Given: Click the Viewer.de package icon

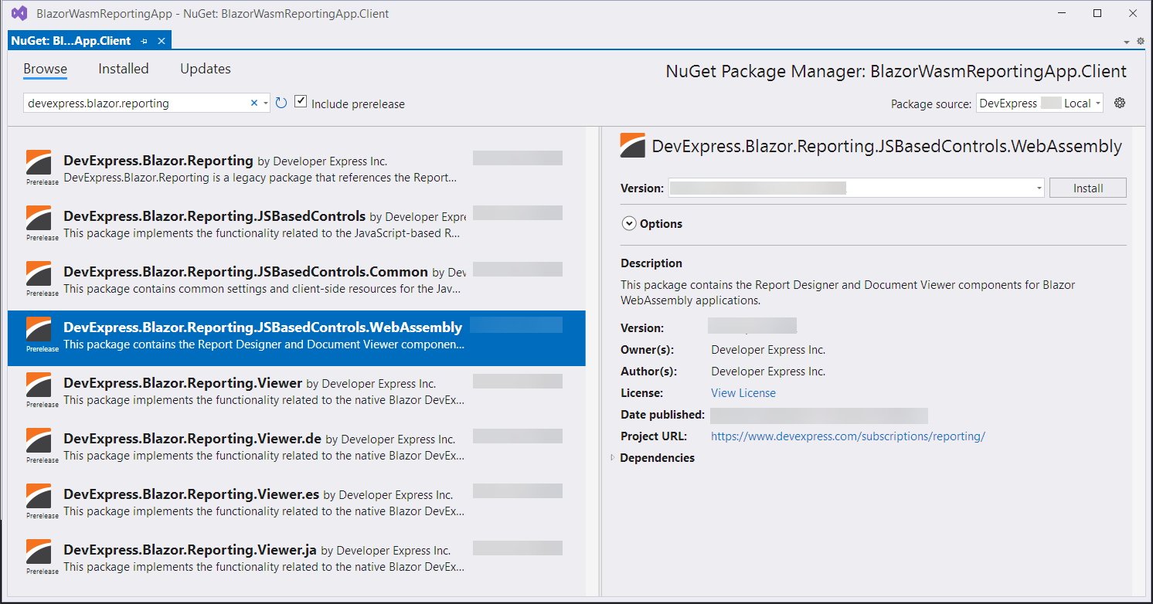Looking at the screenshot, I should (39, 440).
